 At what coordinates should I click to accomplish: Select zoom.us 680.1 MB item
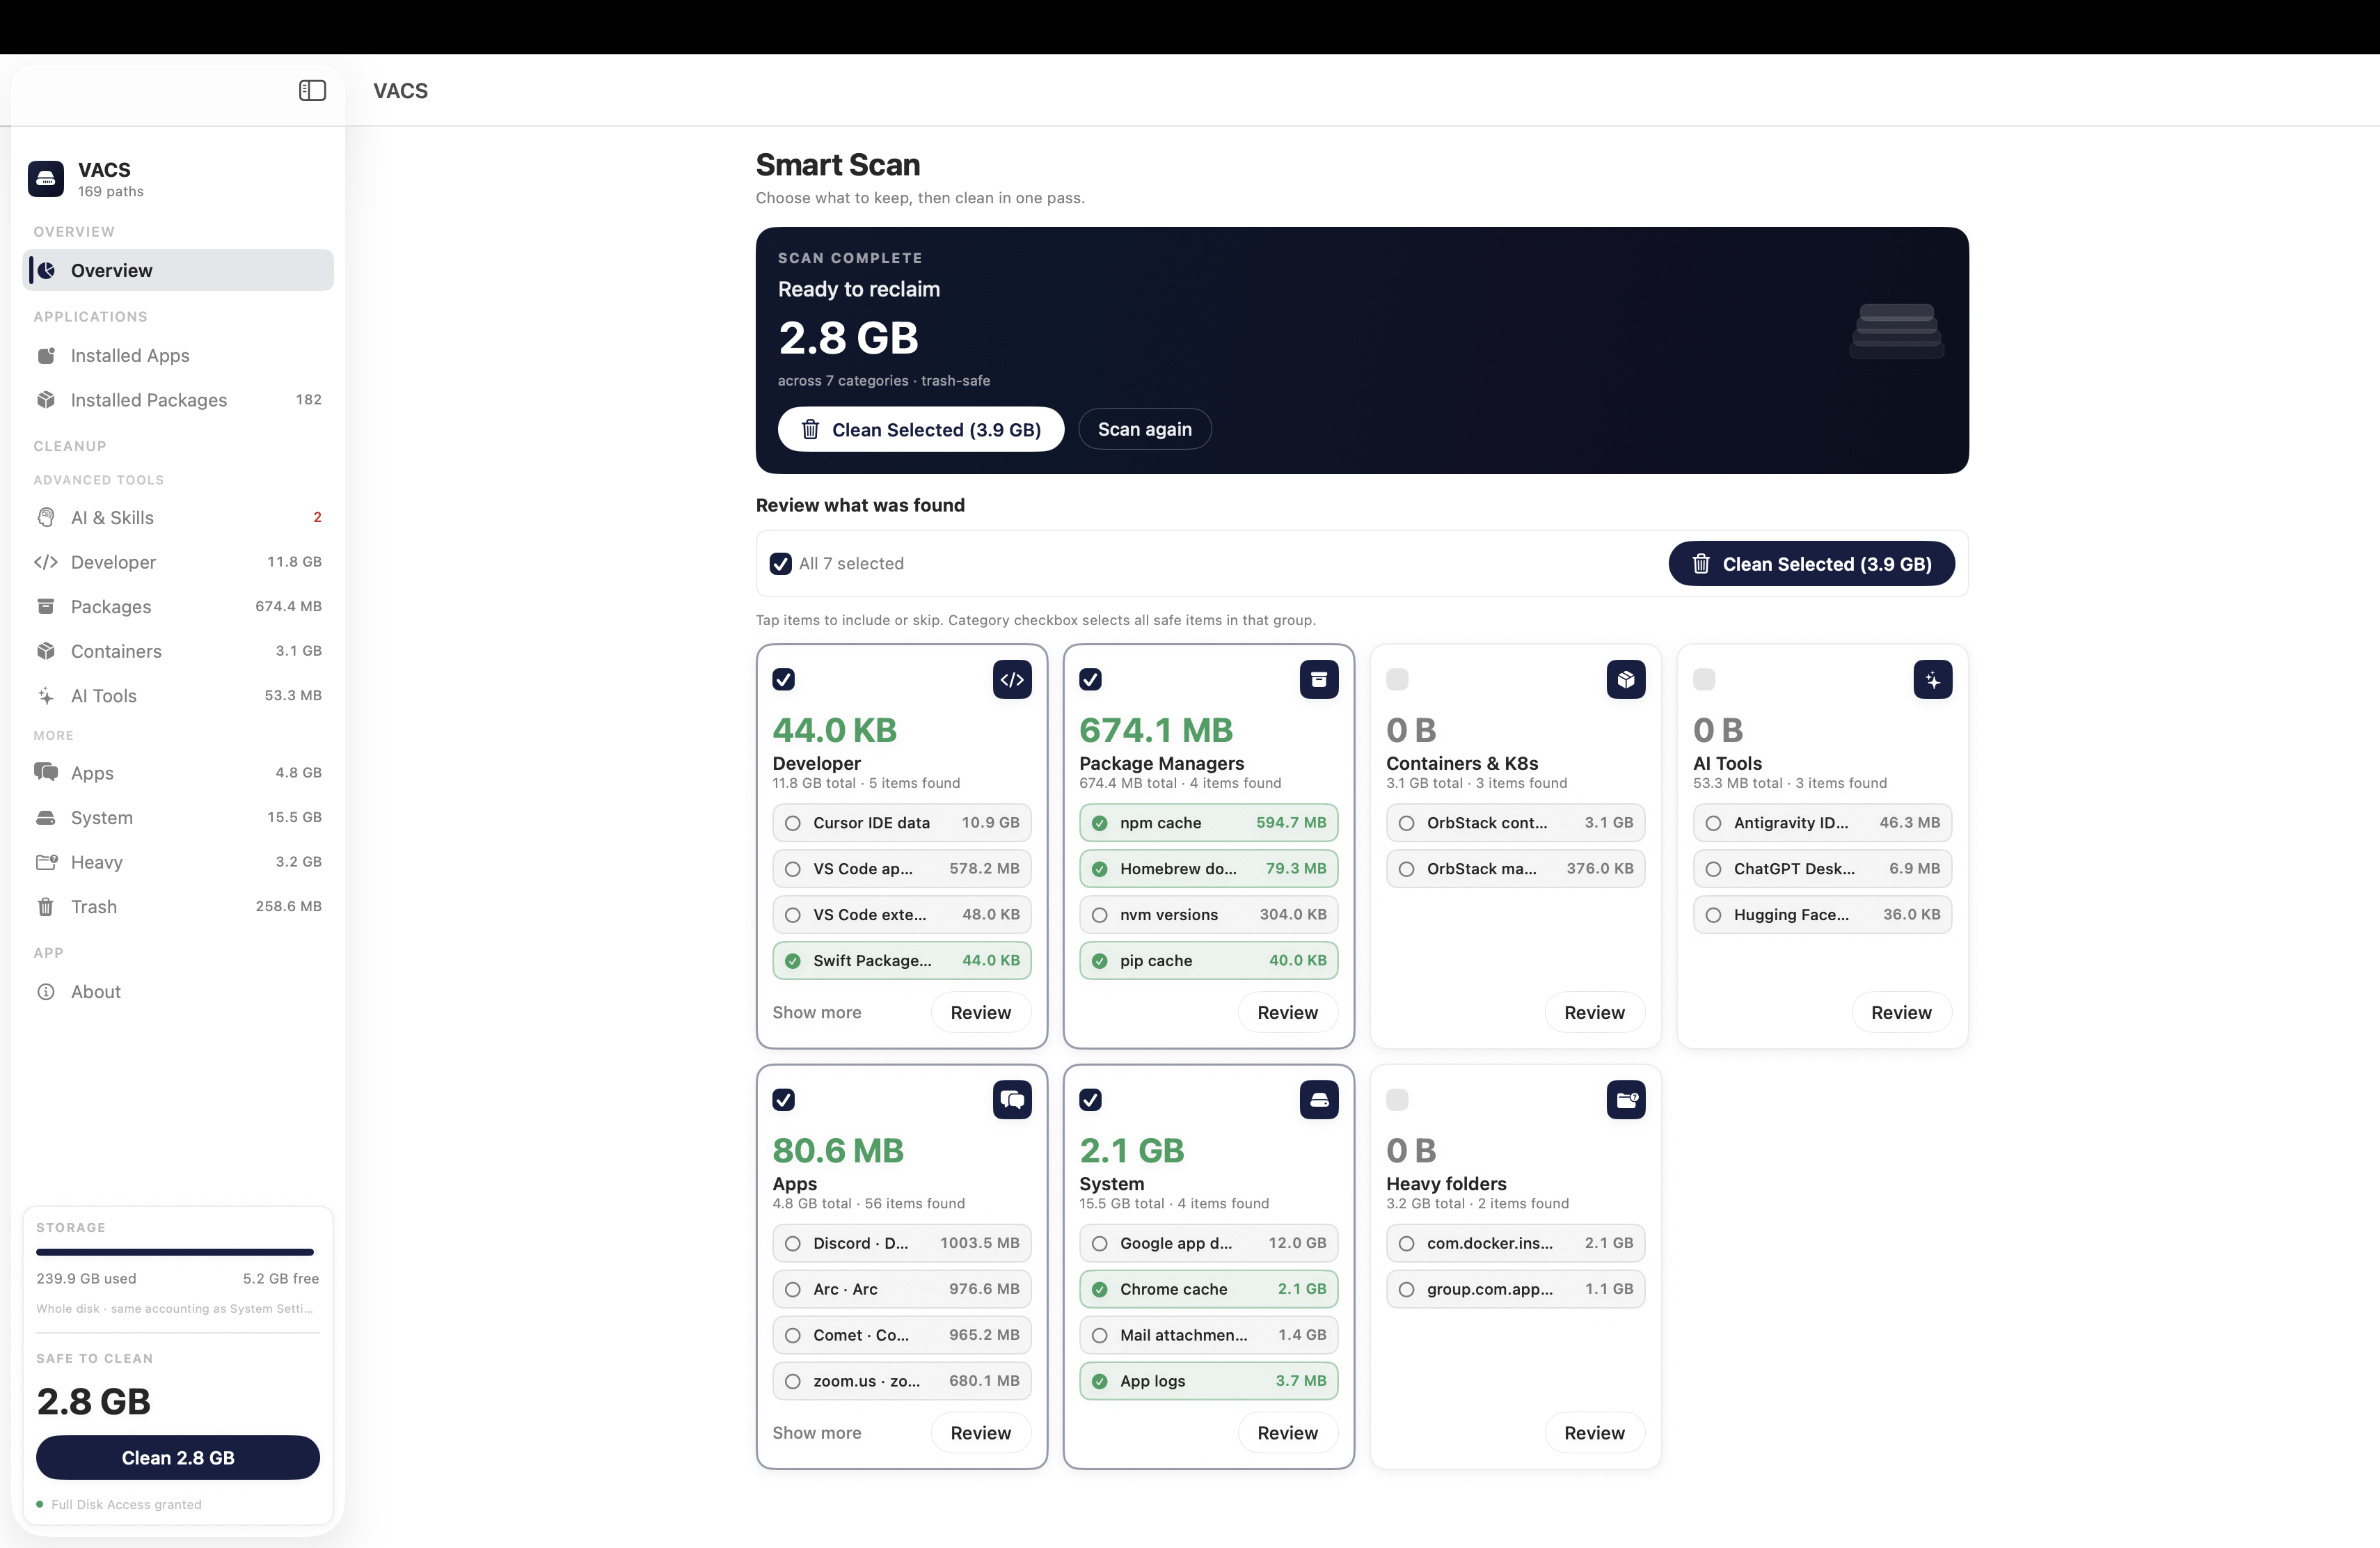point(902,1381)
